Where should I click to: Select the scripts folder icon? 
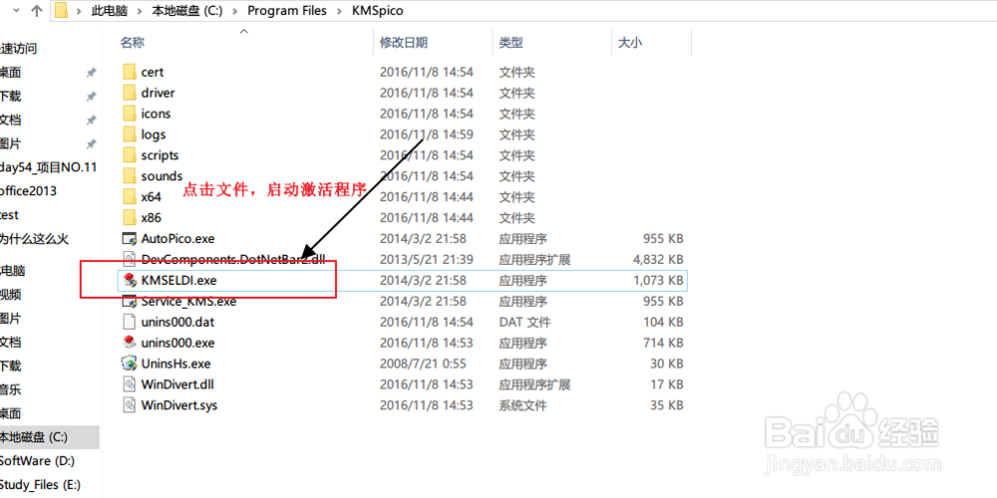click(x=130, y=155)
